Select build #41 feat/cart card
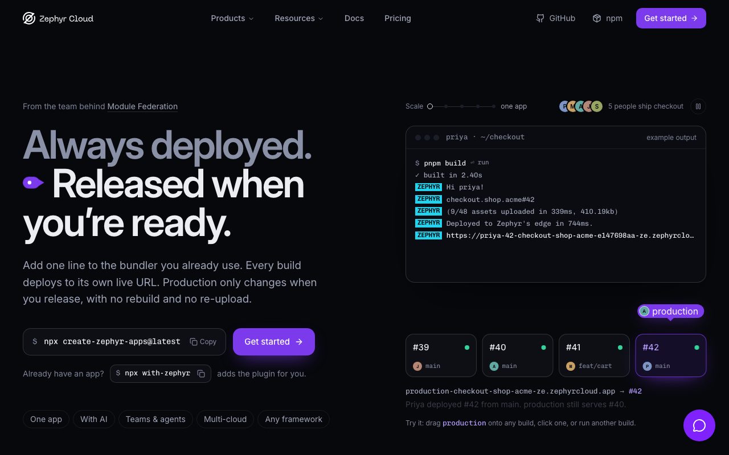Viewport: 729px width, 455px height. click(x=594, y=355)
